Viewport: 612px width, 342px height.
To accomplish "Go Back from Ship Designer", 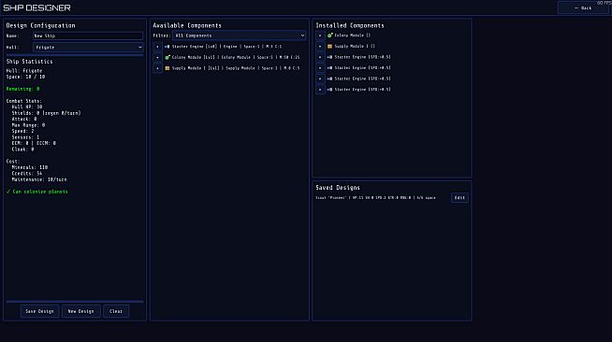I will click(583, 7).
